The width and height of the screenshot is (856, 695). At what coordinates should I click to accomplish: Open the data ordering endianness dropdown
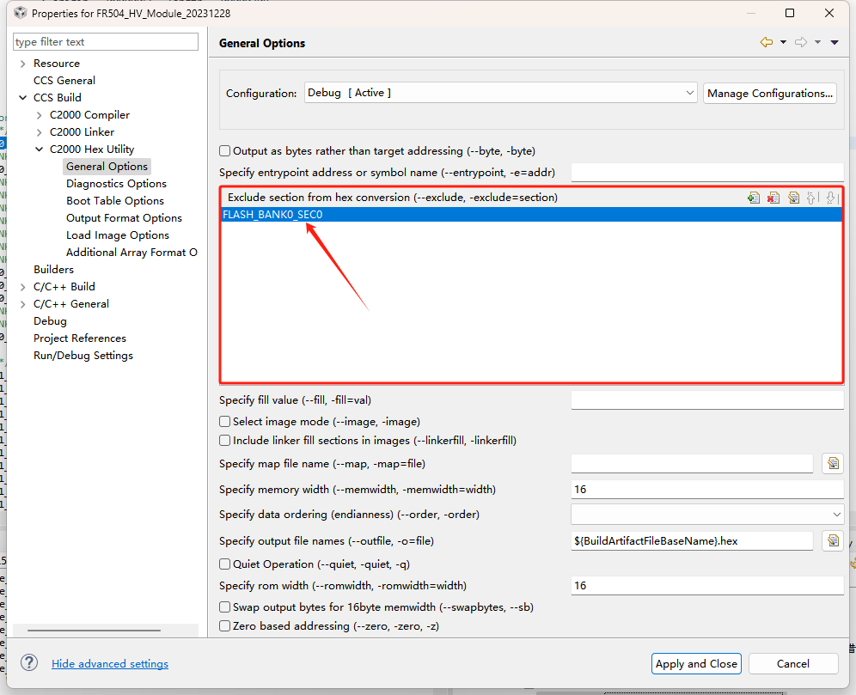707,514
